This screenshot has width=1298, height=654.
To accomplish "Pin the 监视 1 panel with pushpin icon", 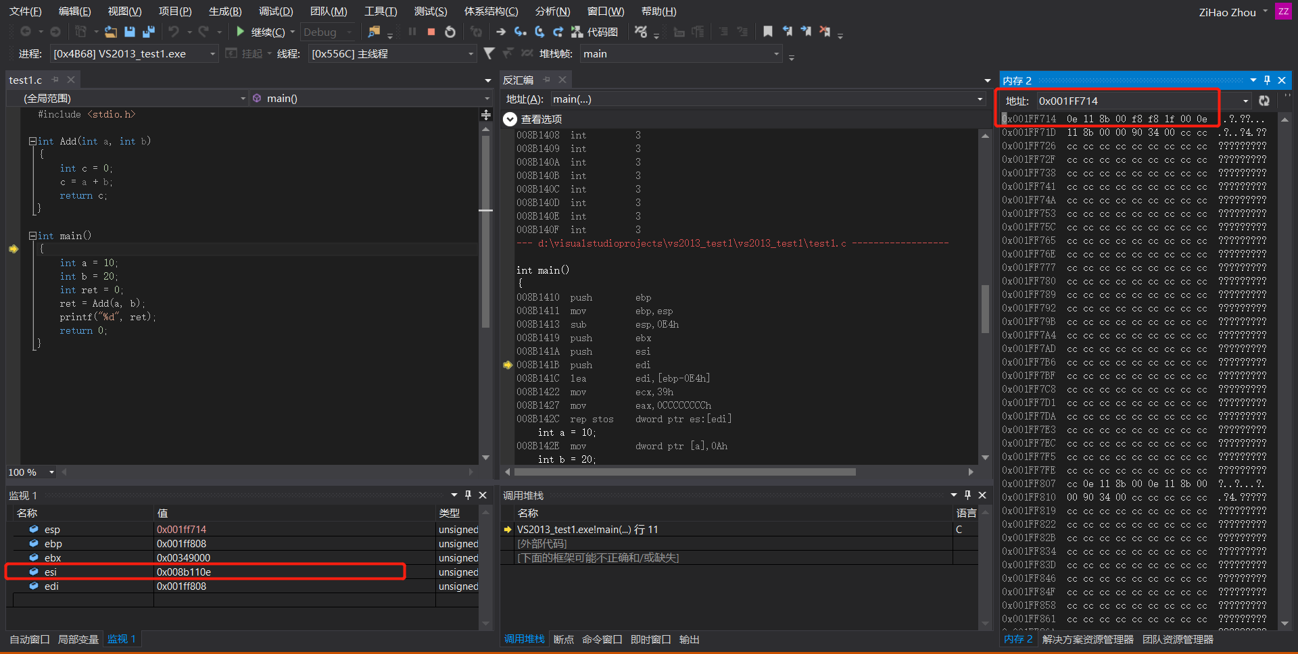I will pos(468,495).
